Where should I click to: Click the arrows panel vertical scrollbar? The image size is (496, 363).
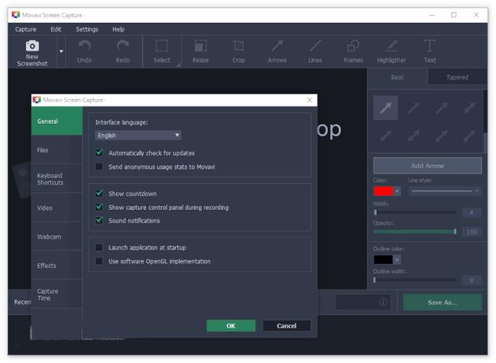pyautogui.click(x=485, y=120)
